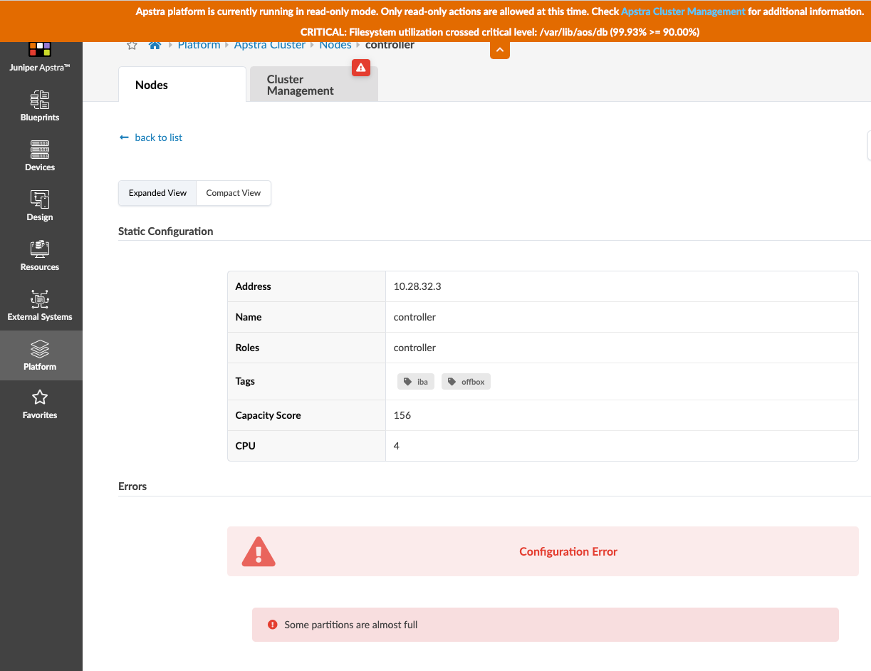Image resolution: width=871 pixels, height=671 pixels.
Task: Go to the Design section
Action: point(40,206)
